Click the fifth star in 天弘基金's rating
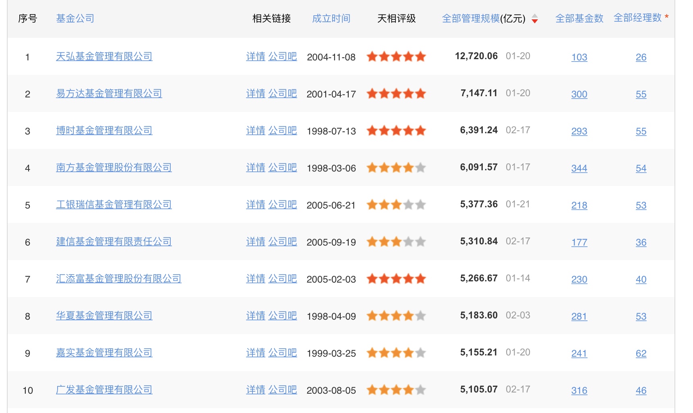This screenshot has height=413, width=693. click(420, 56)
